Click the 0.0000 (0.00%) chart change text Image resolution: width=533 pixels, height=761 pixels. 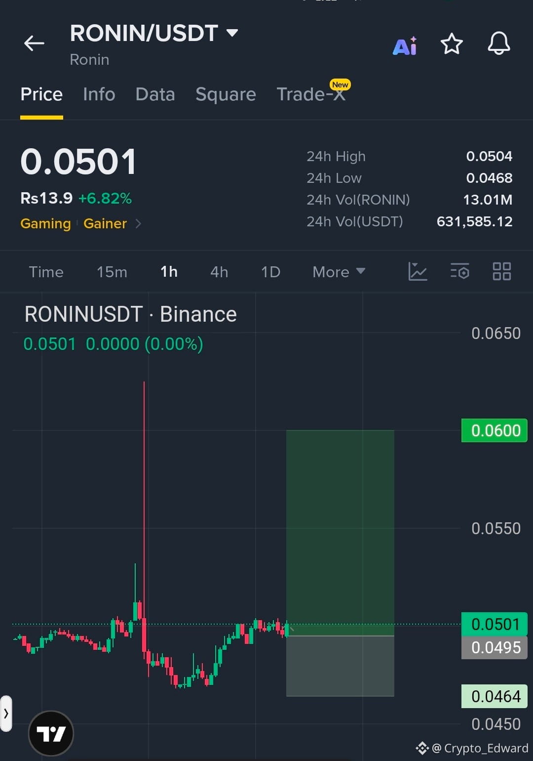[145, 344]
